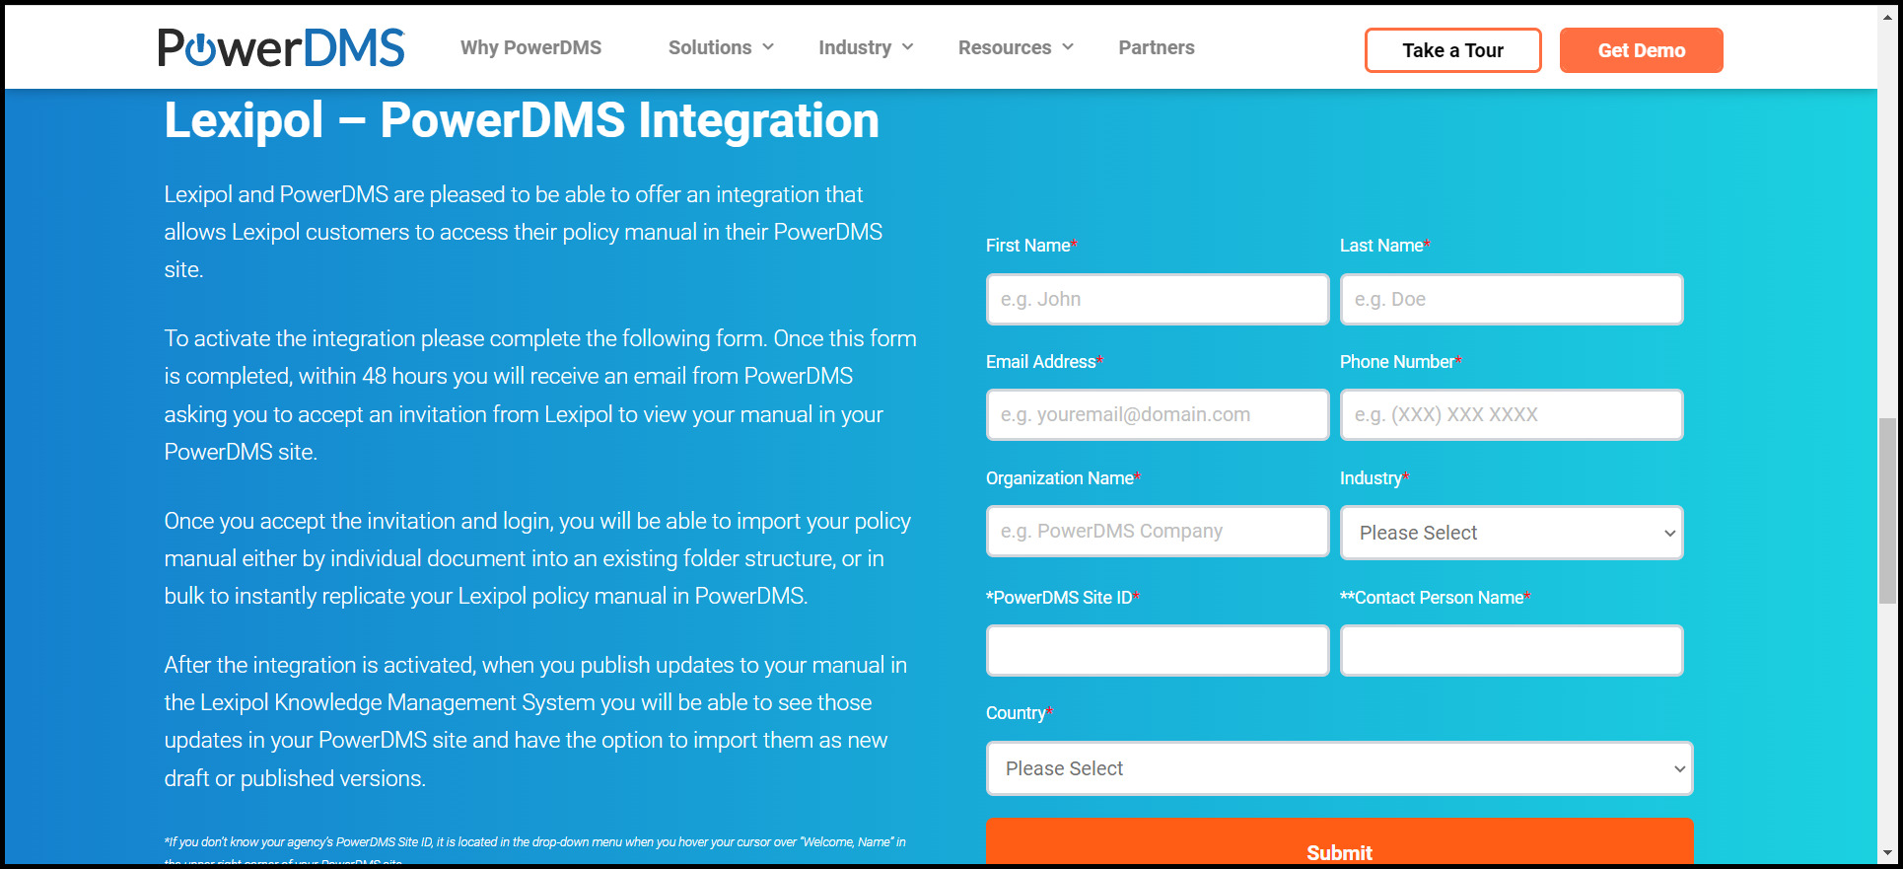Expand the Solutions menu

721,47
